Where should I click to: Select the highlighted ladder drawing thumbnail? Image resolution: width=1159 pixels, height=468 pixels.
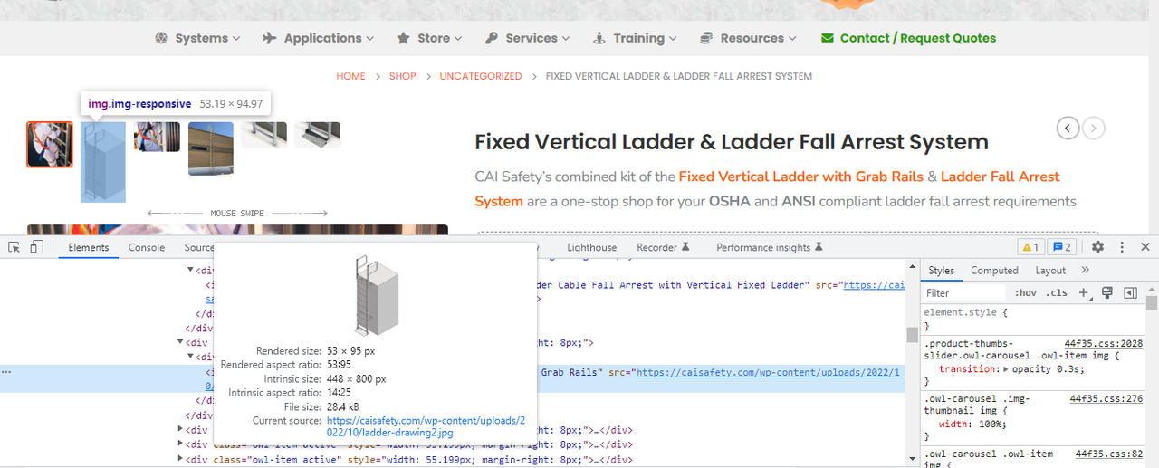(103, 162)
